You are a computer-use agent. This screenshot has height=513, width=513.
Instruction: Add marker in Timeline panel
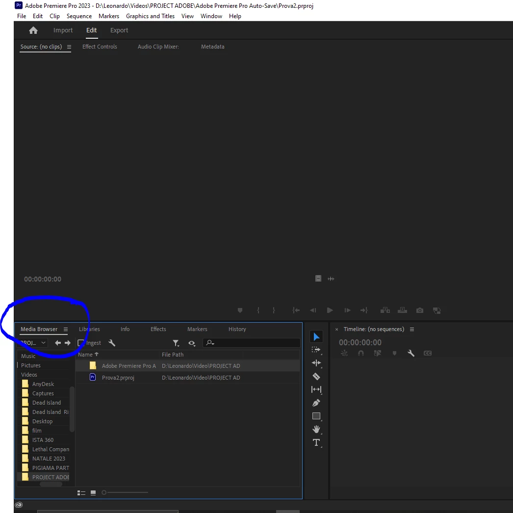click(x=395, y=353)
